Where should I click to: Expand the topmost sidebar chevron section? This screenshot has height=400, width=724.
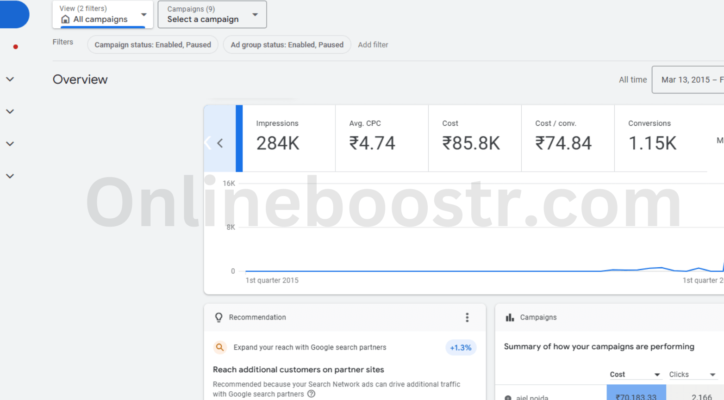[x=10, y=80]
